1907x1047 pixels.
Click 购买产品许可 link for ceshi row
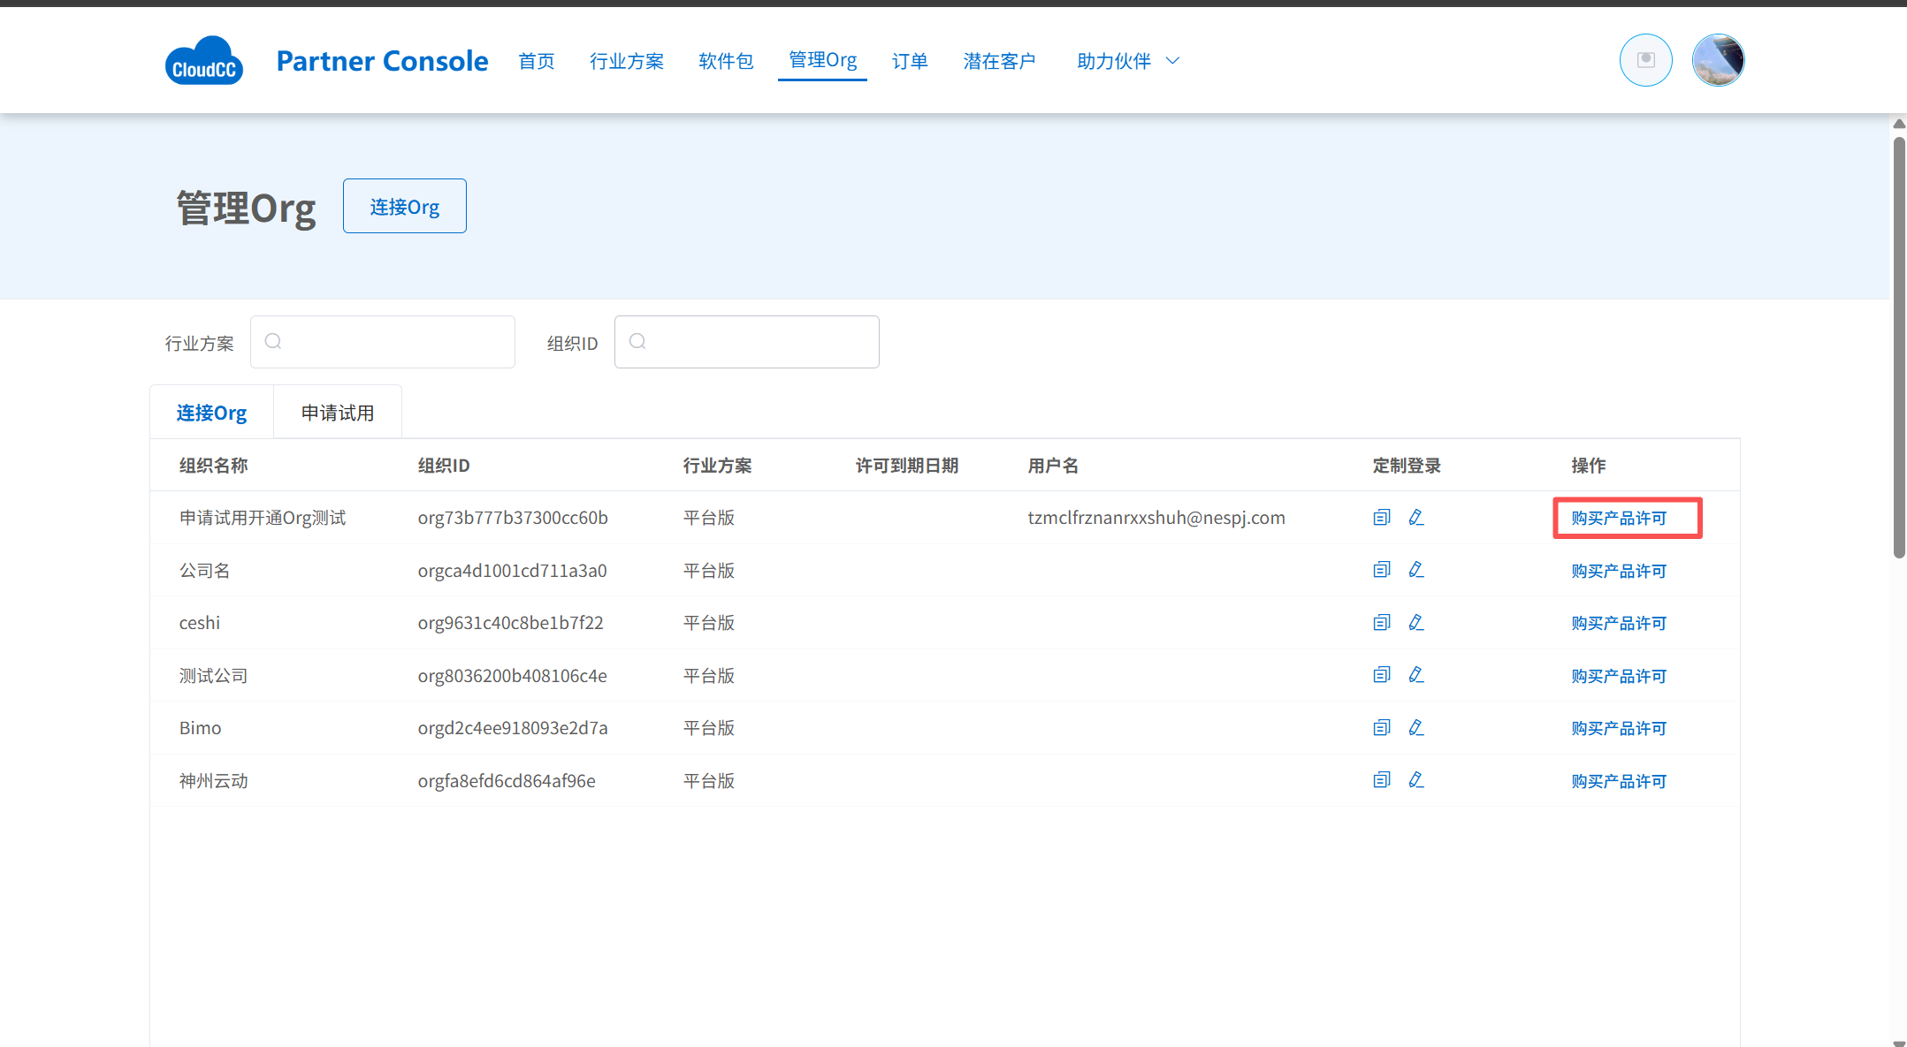(1619, 623)
